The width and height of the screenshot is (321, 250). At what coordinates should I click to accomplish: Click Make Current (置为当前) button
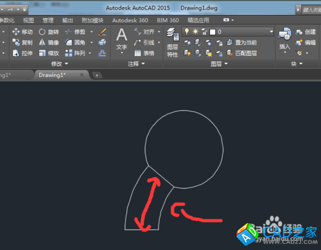point(242,42)
